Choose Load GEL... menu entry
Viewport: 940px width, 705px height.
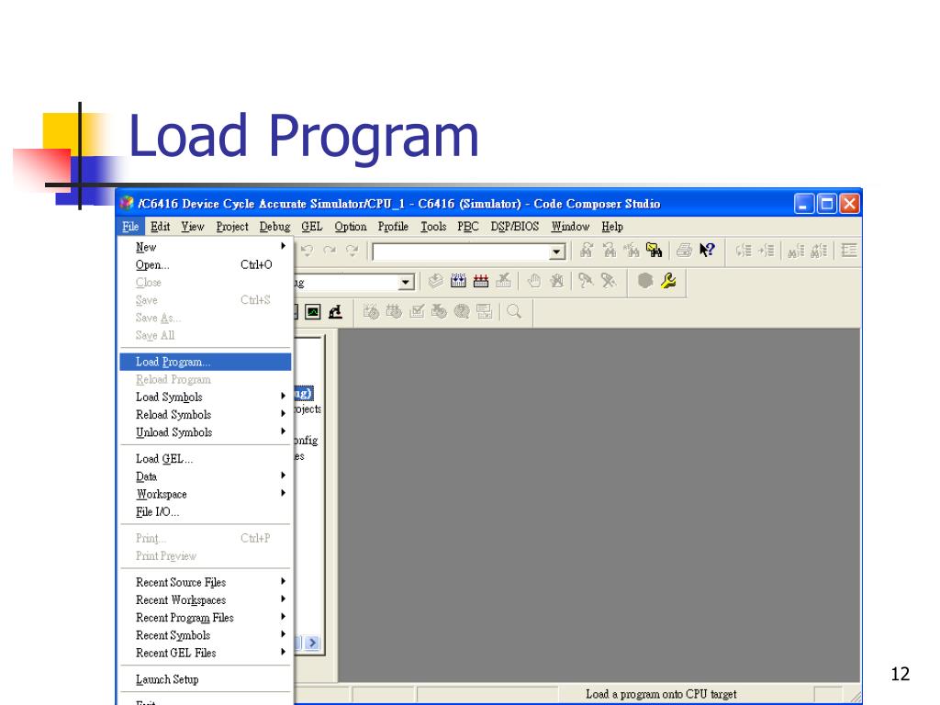[205, 459]
